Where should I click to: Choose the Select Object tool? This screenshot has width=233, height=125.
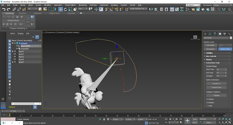coord(40,9)
